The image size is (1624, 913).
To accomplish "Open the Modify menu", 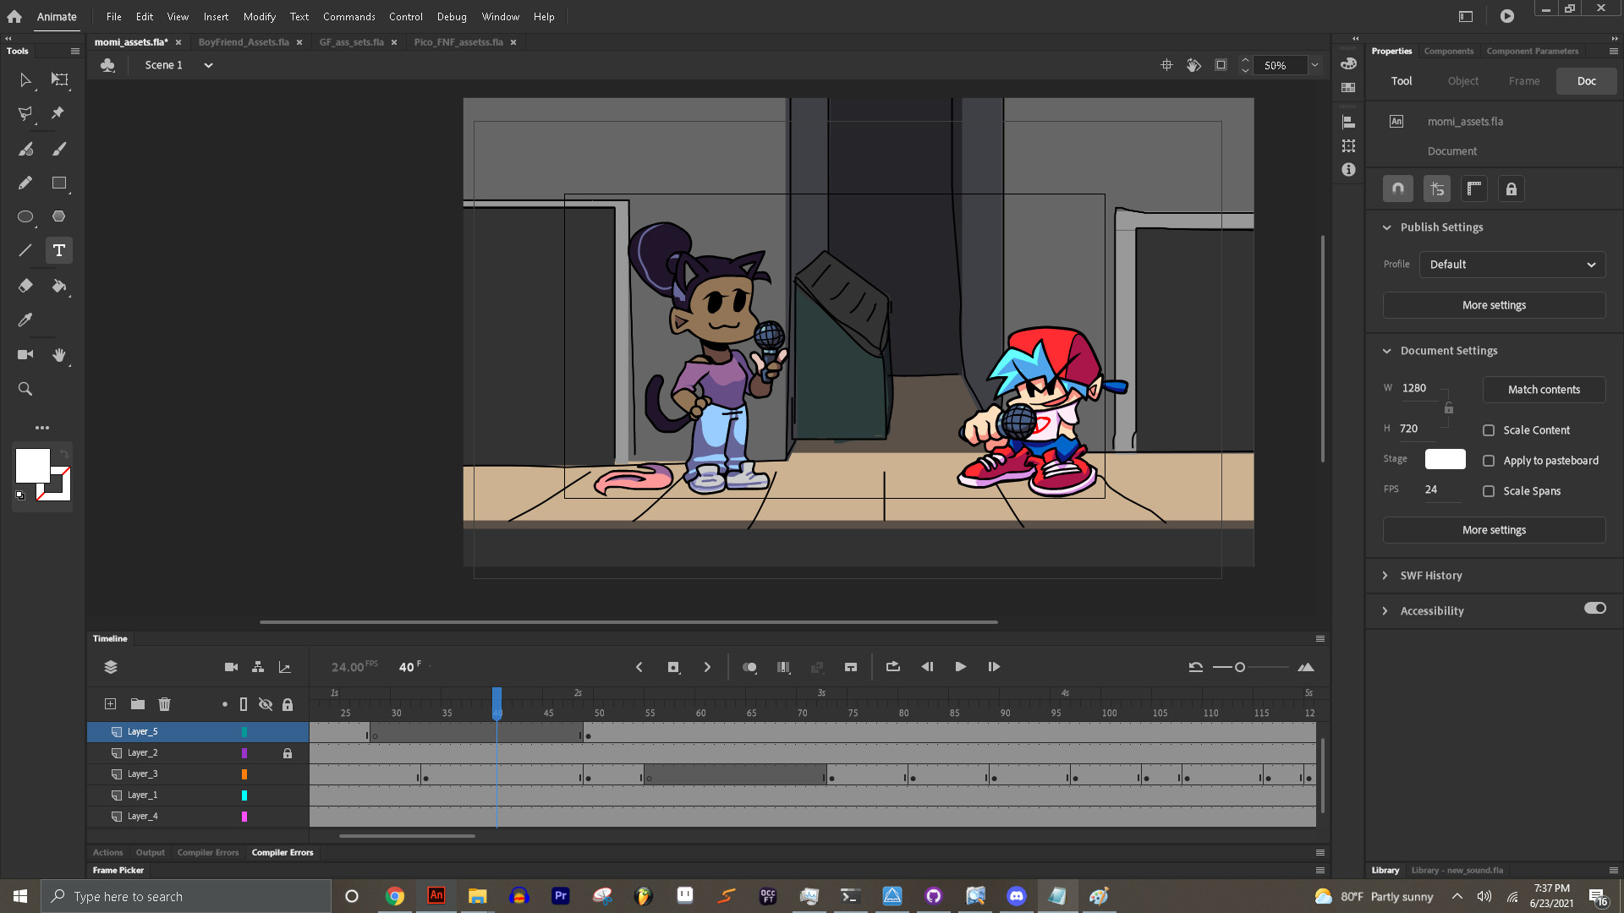I will pos(259,16).
